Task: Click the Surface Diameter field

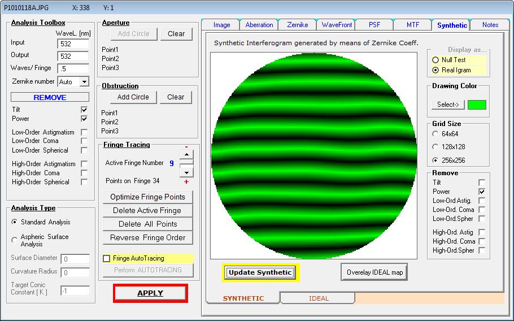Action: click(75, 259)
